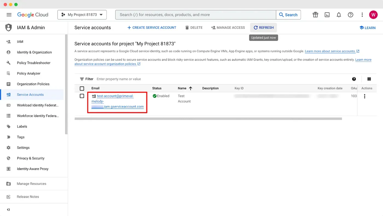Click the Release Notes document icon

(8, 197)
